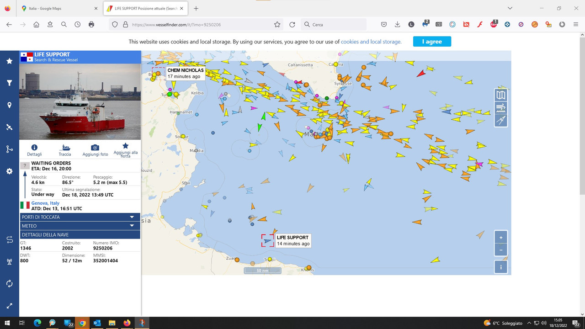Click the I agree cookie button
The width and height of the screenshot is (585, 329).
coord(432,42)
